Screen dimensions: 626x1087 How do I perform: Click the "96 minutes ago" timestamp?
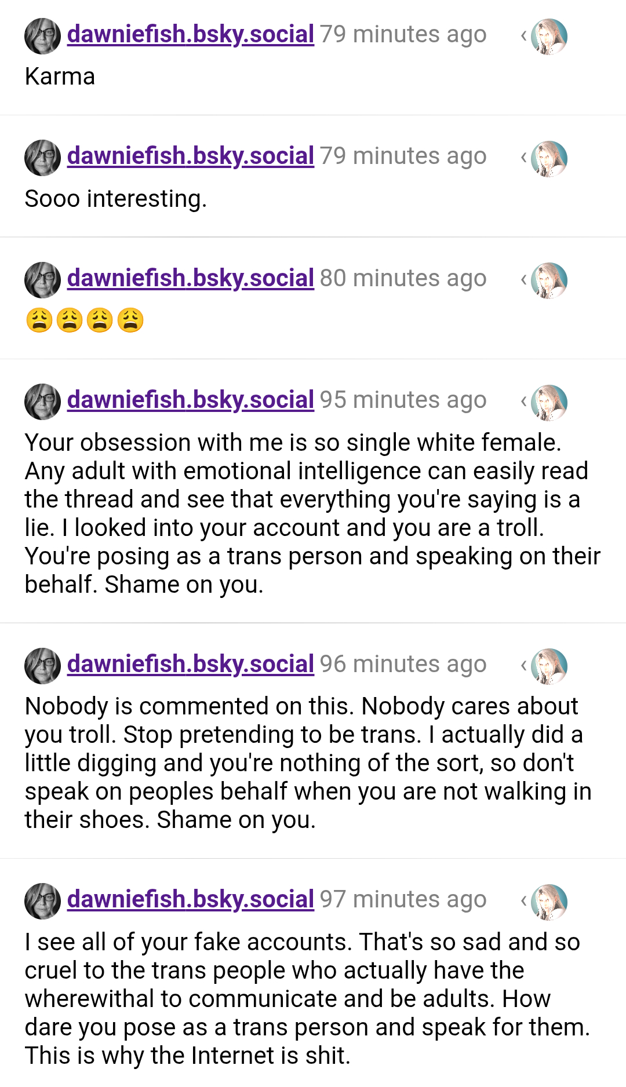pos(403,665)
